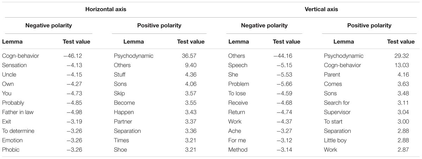The width and height of the screenshot is (422, 159).
Task: Select the Cogn-behavior lemma with value −46.12
Action: (20, 56)
